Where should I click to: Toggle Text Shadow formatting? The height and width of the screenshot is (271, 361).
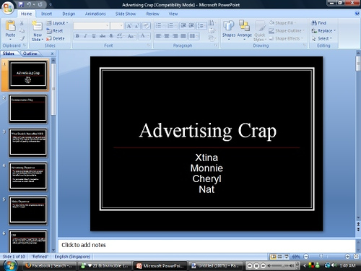(111, 36)
